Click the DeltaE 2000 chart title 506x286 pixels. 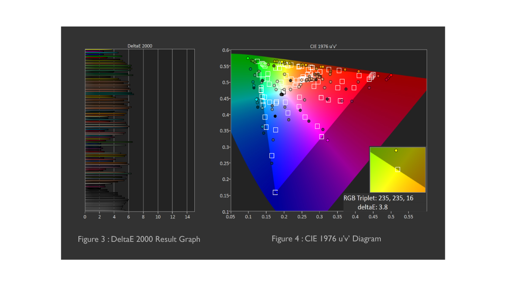pyautogui.click(x=140, y=46)
